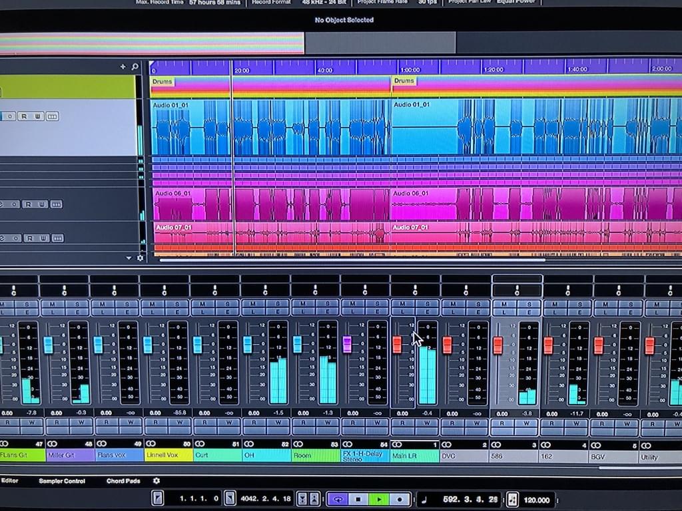Open lower zone setup gear icon

click(x=157, y=480)
